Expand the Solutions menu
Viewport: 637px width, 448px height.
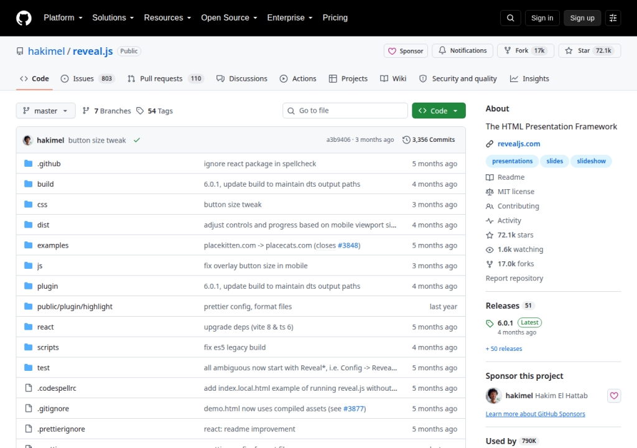point(113,18)
